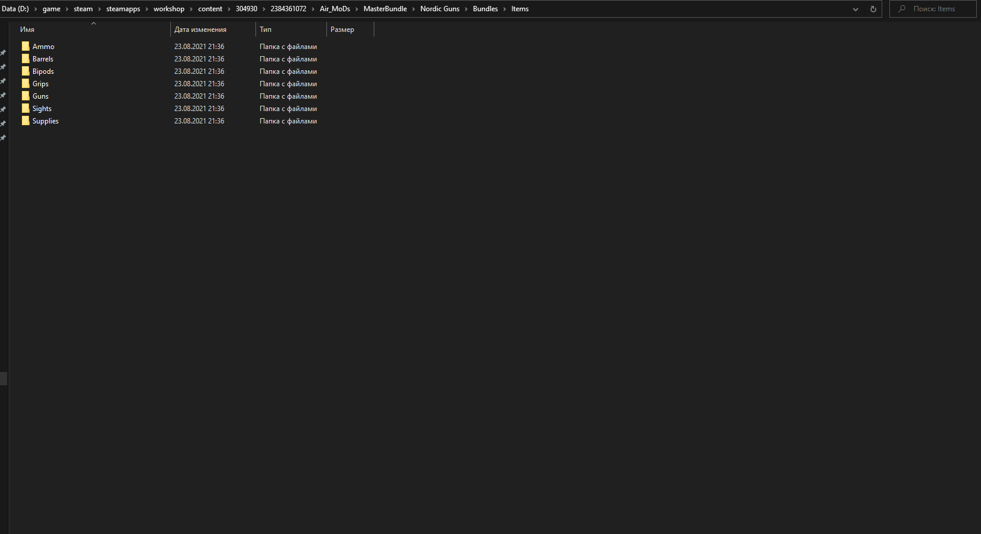Expand the chevron after Bundles breadcrumb
Viewport: 981px width, 534px height.
[504, 9]
